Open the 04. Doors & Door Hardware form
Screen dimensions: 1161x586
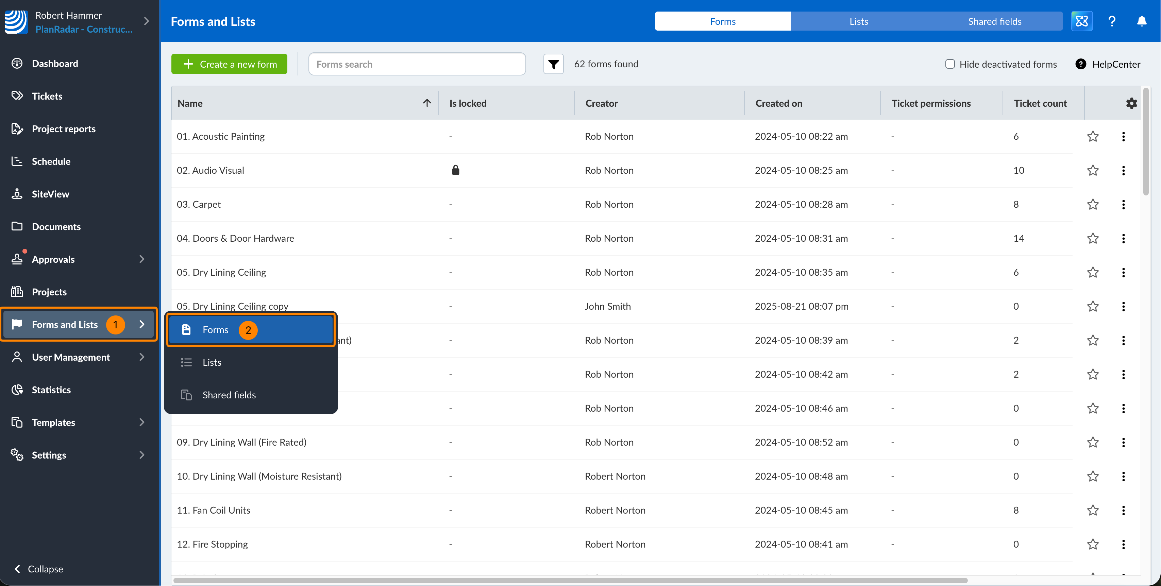pyautogui.click(x=235, y=238)
